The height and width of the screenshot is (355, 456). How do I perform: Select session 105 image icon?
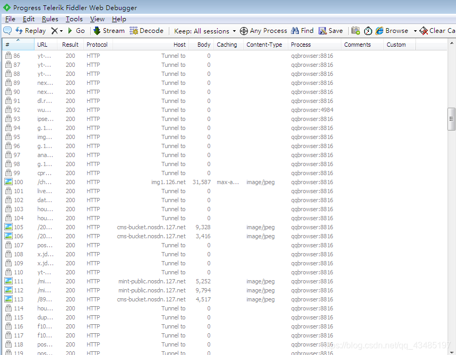[8, 227]
